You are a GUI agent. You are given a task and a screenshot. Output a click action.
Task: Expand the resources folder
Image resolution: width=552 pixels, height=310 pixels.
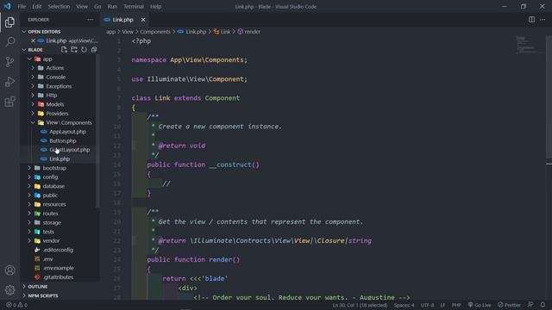click(54, 204)
